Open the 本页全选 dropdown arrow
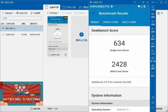The width and height of the screenshot is (168, 112). (x=58, y=13)
